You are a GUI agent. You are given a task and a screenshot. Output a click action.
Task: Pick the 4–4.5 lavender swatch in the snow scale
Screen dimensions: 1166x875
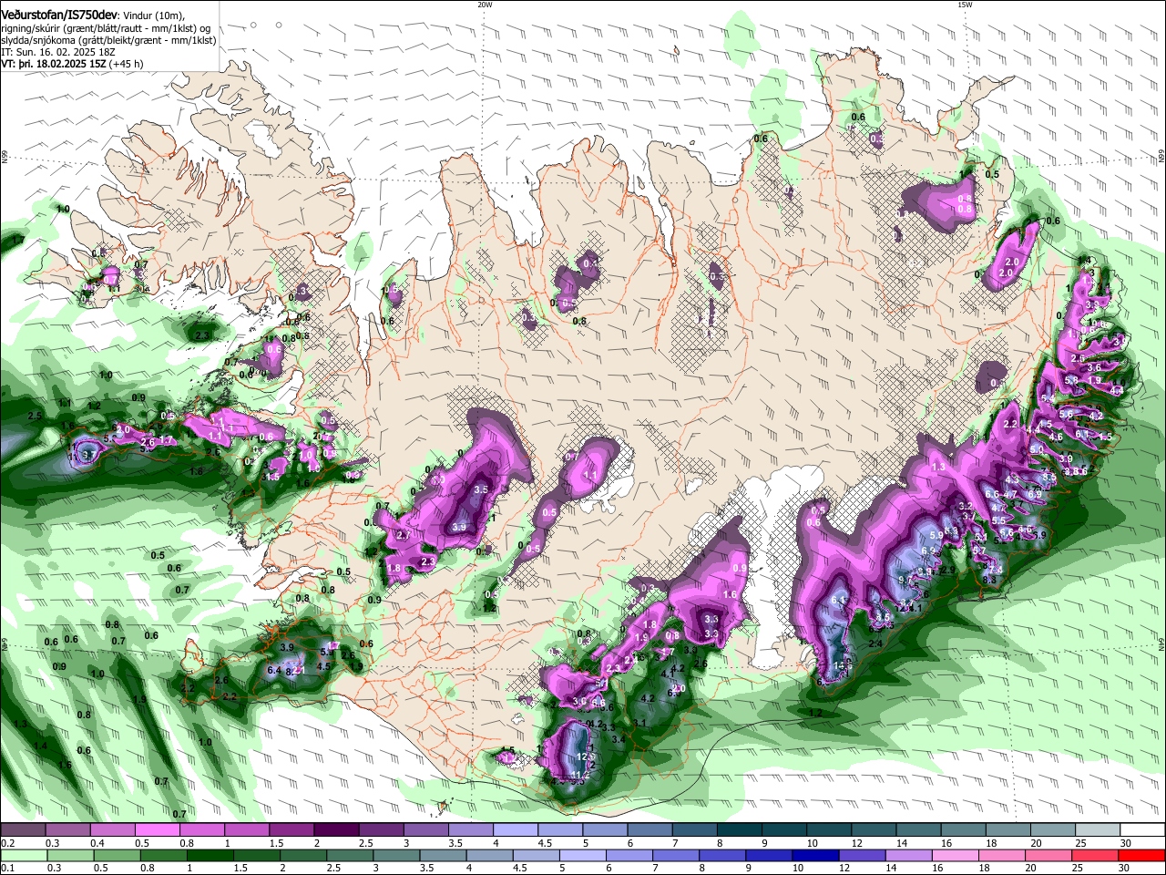516,830
